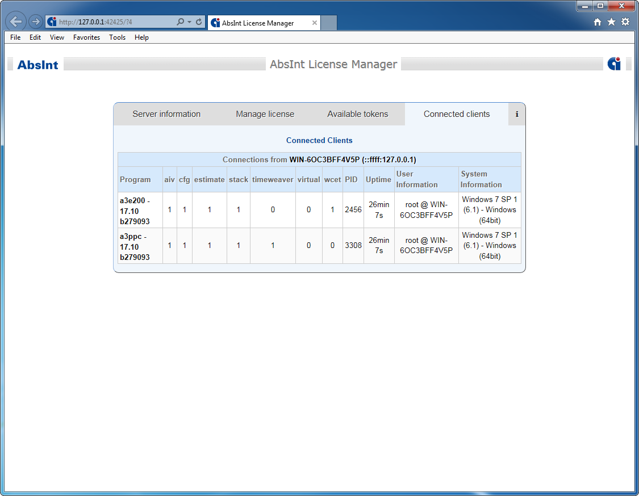639x496 pixels.
Task: Click the stack column header
Action: coord(239,179)
